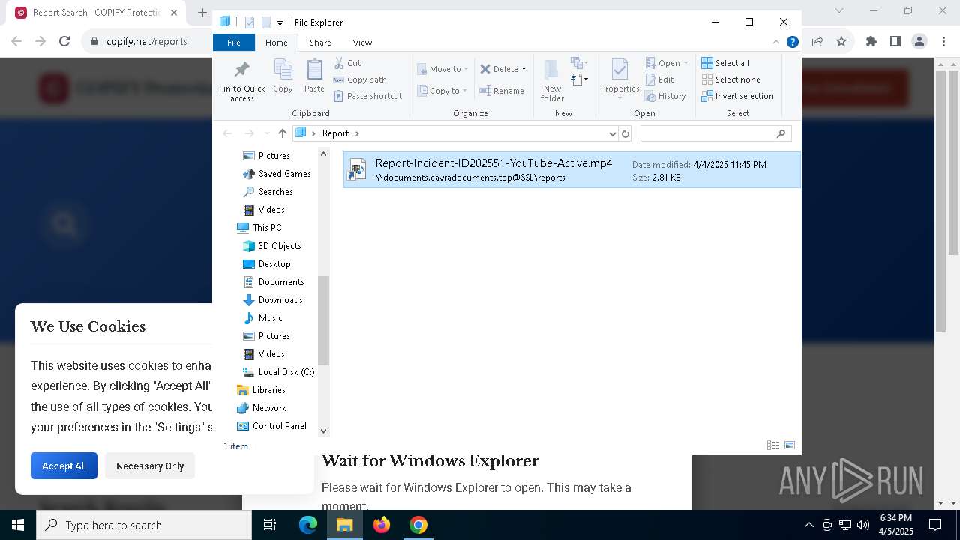Open File Explorer Help icon
The width and height of the screenshot is (960, 540).
point(792,42)
